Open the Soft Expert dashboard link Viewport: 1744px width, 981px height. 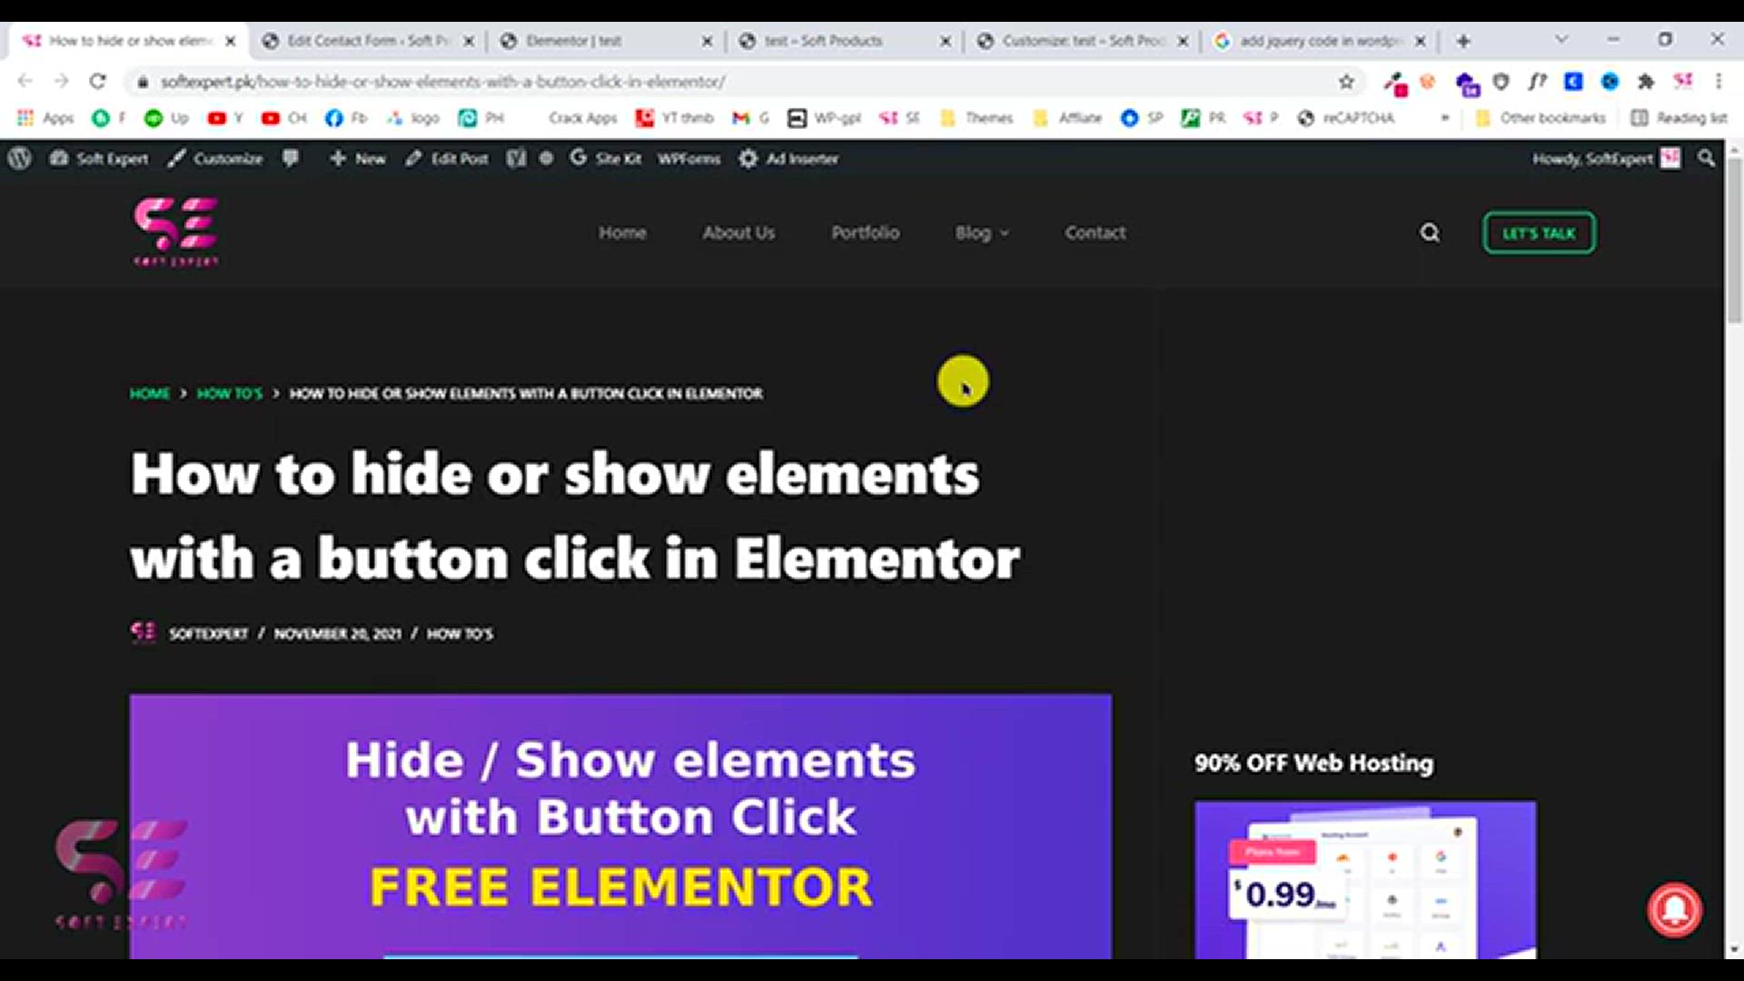(x=100, y=158)
